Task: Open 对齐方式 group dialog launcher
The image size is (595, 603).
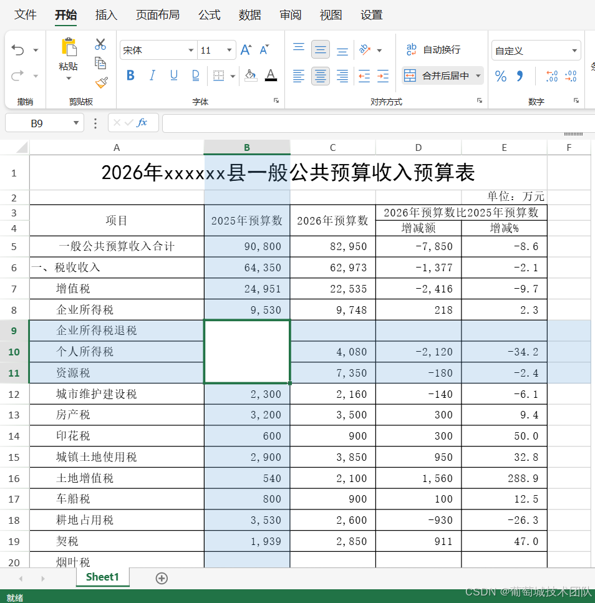Action: (x=480, y=101)
